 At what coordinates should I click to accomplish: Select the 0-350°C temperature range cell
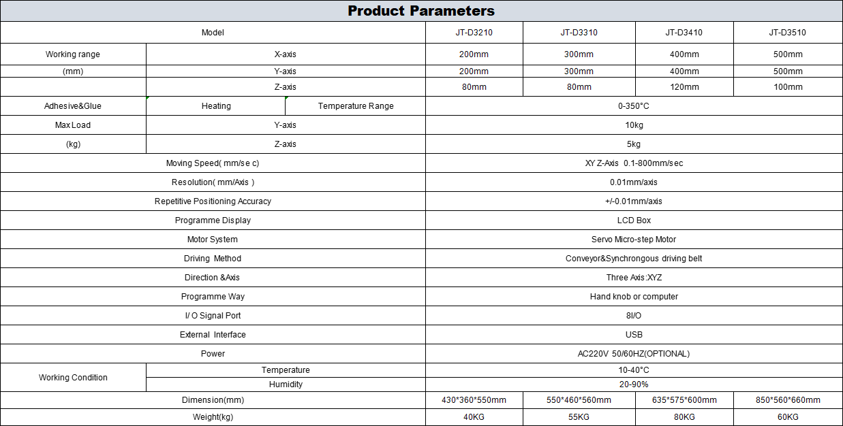pyautogui.click(x=634, y=106)
